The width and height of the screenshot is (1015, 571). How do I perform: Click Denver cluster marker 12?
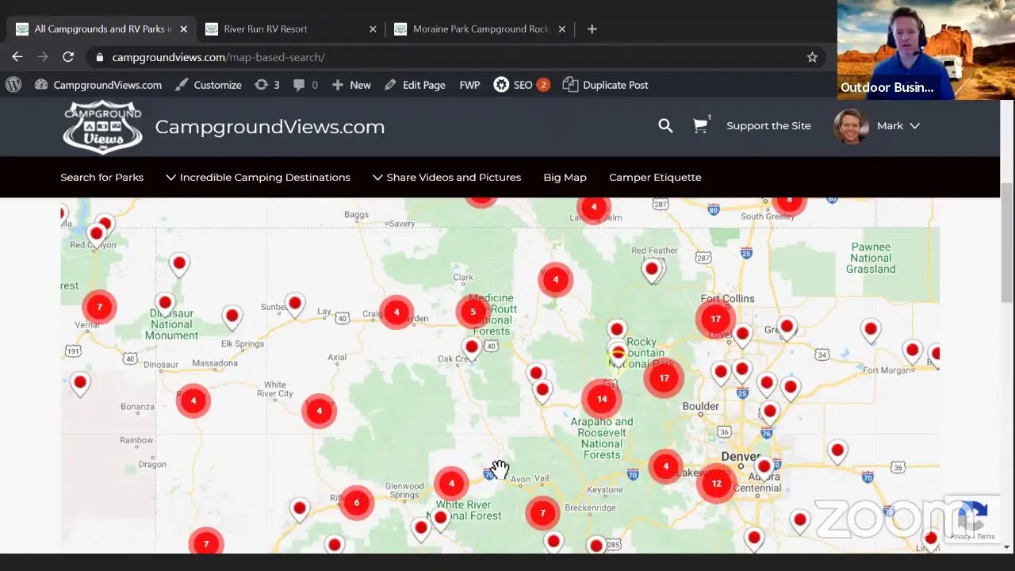pos(716,483)
